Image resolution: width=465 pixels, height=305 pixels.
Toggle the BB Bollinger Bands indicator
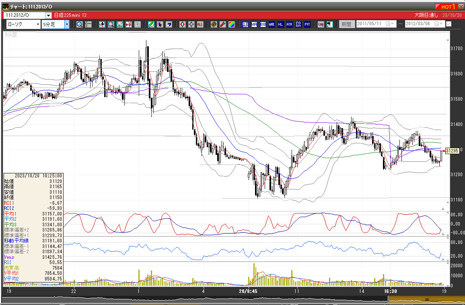tap(263, 24)
